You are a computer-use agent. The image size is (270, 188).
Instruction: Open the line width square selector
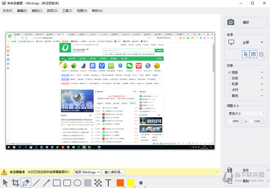[x=141, y=183]
